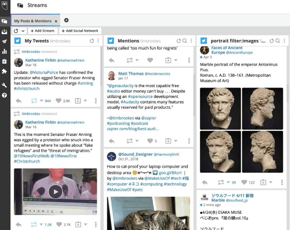Open Analytics bar chart icon in sidebar
Viewport: 290px width, 230px height.
pos(4,51)
